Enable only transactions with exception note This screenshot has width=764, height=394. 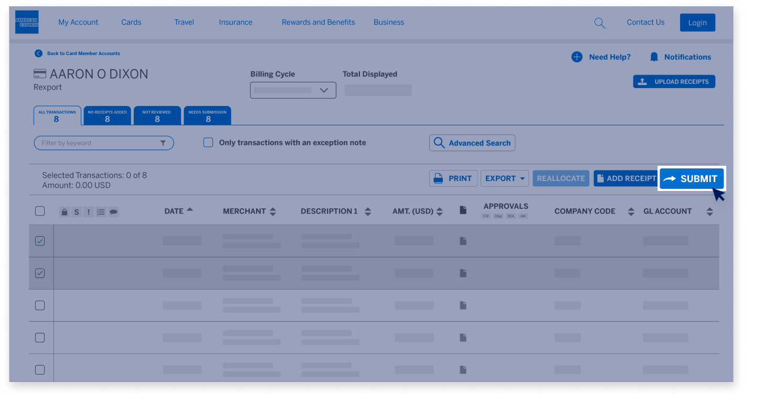[208, 143]
